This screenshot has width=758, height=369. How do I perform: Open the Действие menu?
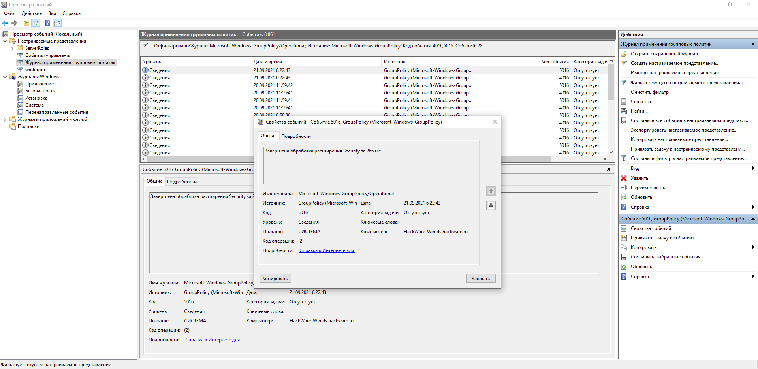tap(32, 13)
